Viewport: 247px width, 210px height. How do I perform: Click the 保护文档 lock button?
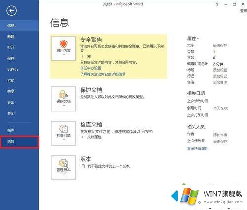point(63,99)
